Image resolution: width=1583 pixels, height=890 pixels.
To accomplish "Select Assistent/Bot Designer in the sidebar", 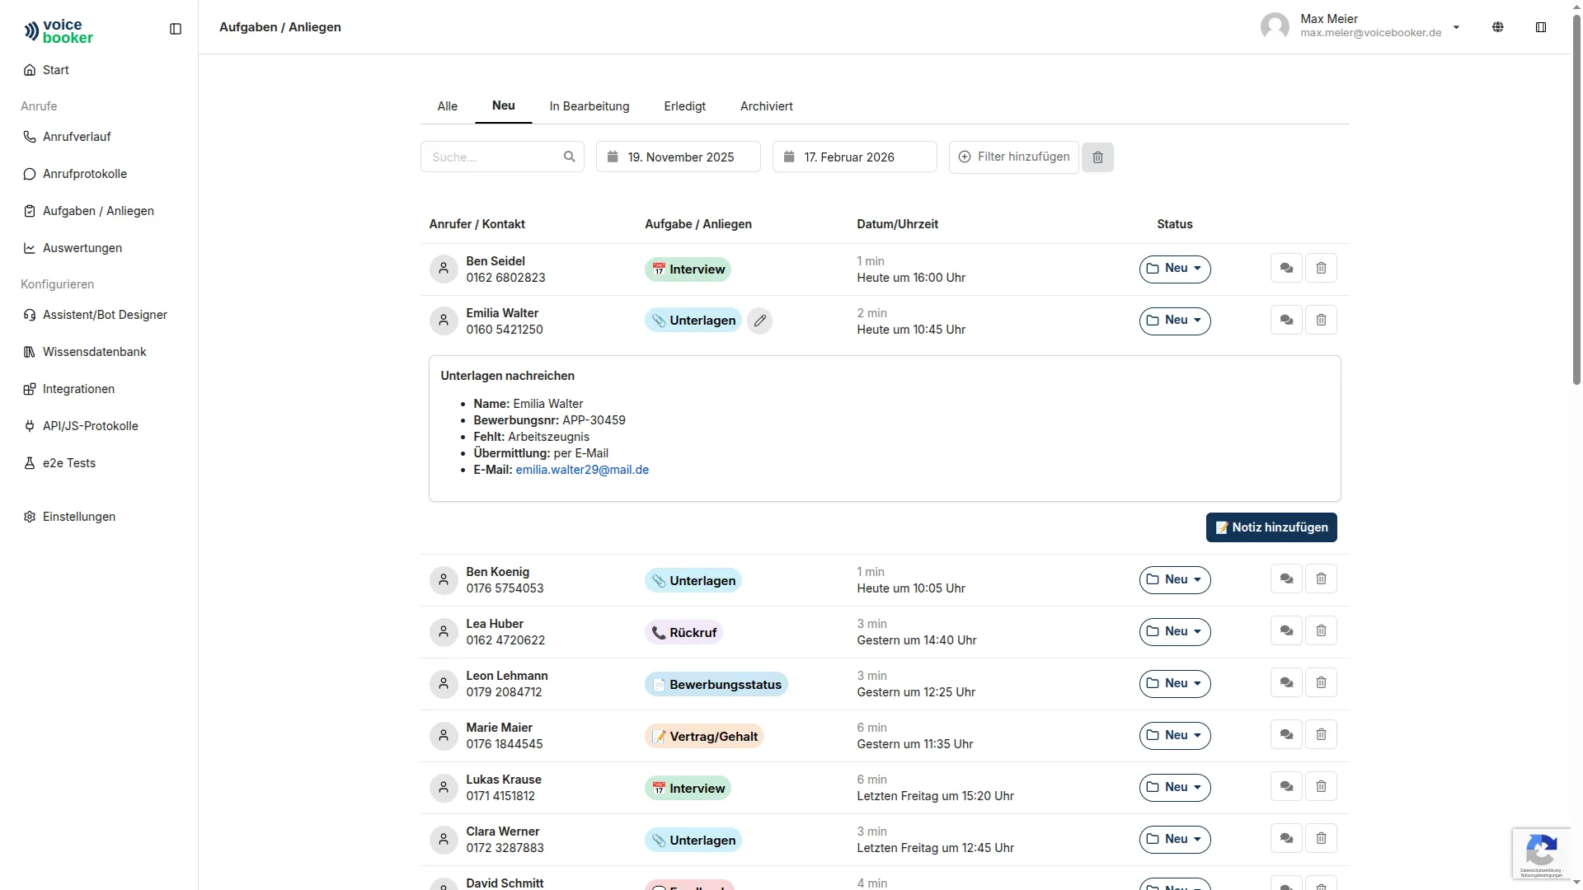I will [x=104, y=315].
